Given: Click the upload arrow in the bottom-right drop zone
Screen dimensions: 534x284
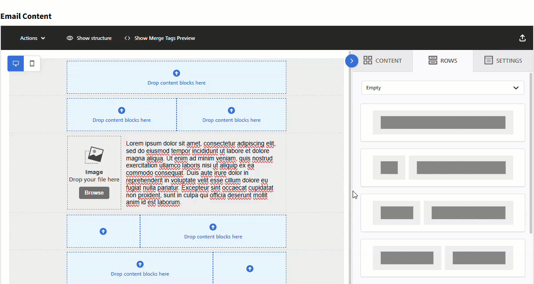Looking at the screenshot, I should tap(249, 268).
